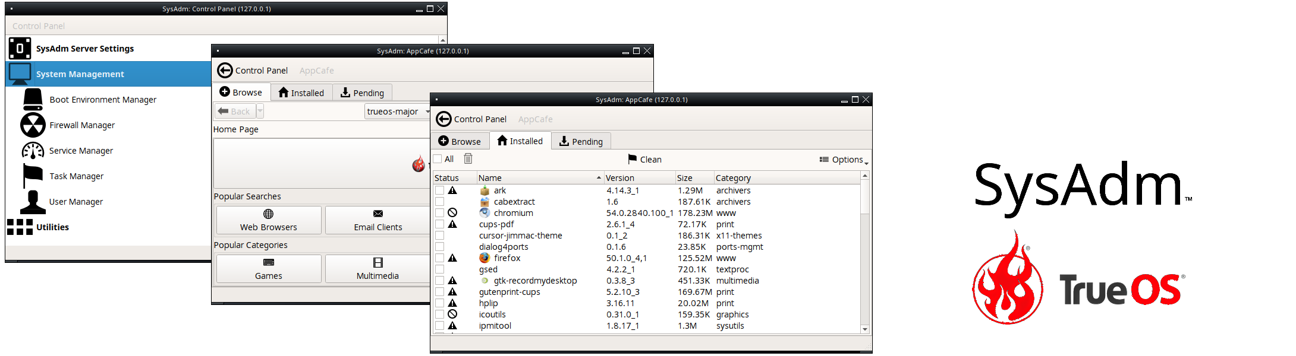Switch to Browse tab in Installed list window
Viewport: 1296px width, 356px height.
tap(460, 141)
